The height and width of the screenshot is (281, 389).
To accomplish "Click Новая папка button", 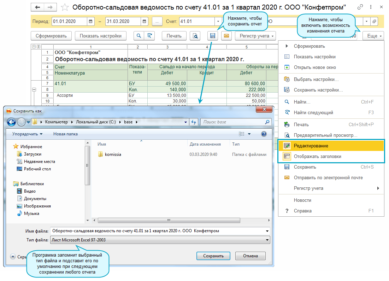I will click(x=65, y=134).
